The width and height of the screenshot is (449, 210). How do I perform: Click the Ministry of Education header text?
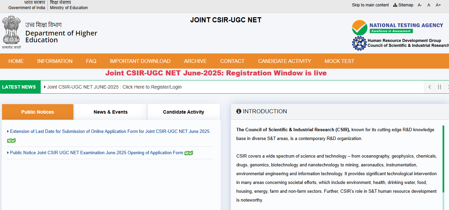pyautogui.click(x=69, y=7)
